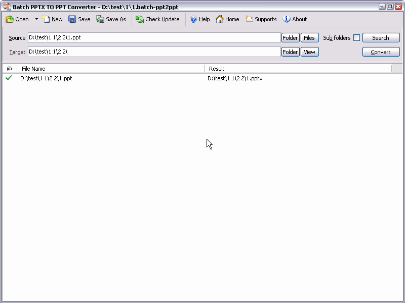Click into the Source path field
This screenshot has height=303, width=405.
click(154, 37)
